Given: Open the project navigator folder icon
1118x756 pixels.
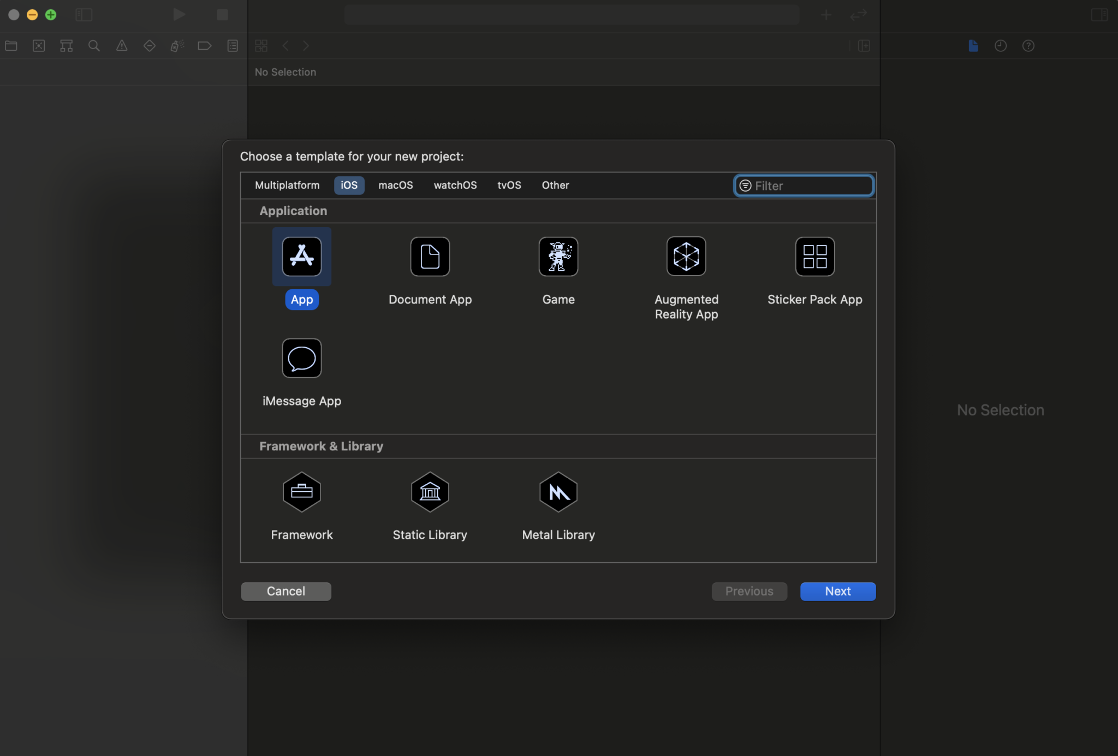Looking at the screenshot, I should (11, 46).
